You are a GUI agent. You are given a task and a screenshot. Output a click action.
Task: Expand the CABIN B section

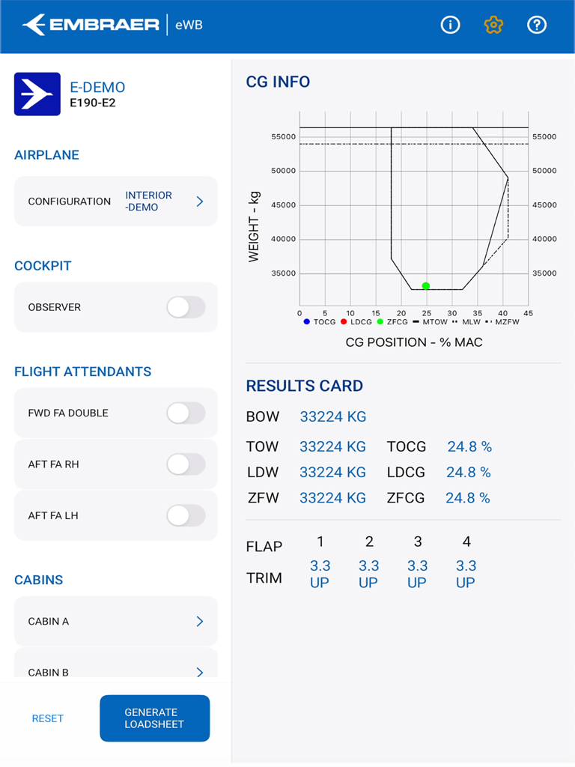click(115, 669)
